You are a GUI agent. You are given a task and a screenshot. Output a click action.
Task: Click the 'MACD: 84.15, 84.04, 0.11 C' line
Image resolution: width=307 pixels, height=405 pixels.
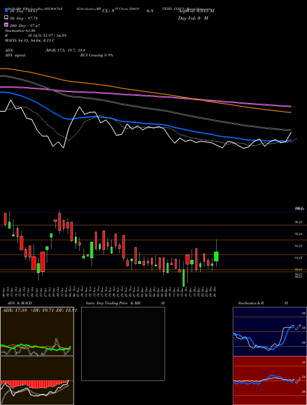point(29,40)
